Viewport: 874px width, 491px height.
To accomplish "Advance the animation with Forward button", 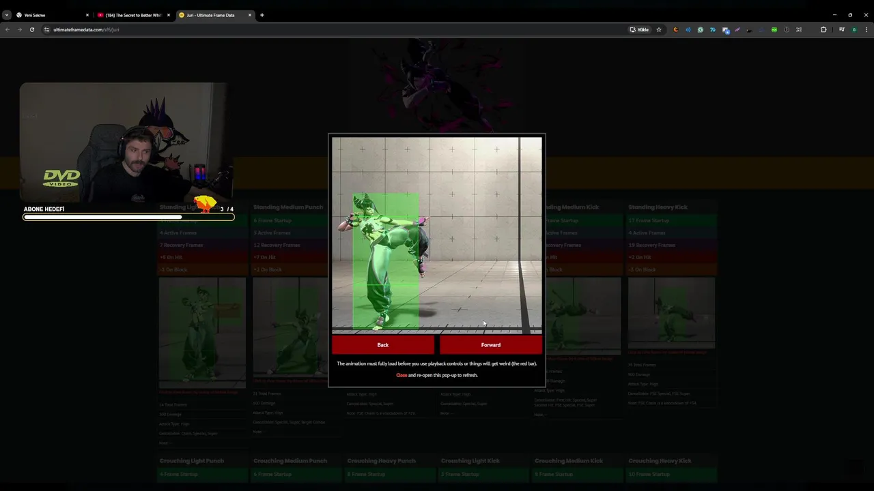I will [490, 345].
